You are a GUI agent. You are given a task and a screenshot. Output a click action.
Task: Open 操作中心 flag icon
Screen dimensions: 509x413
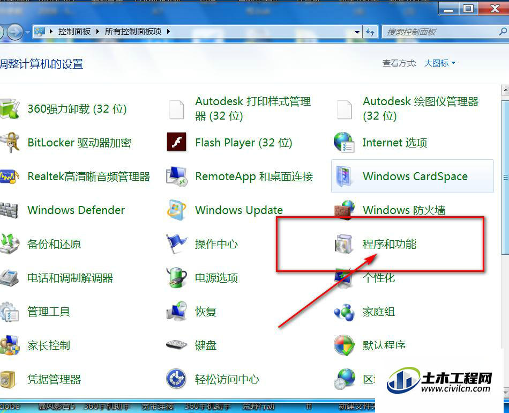177,244
